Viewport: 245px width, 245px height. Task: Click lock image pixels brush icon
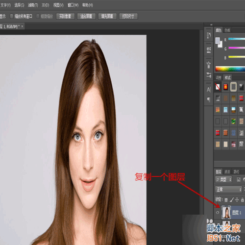tap(231, 199)
